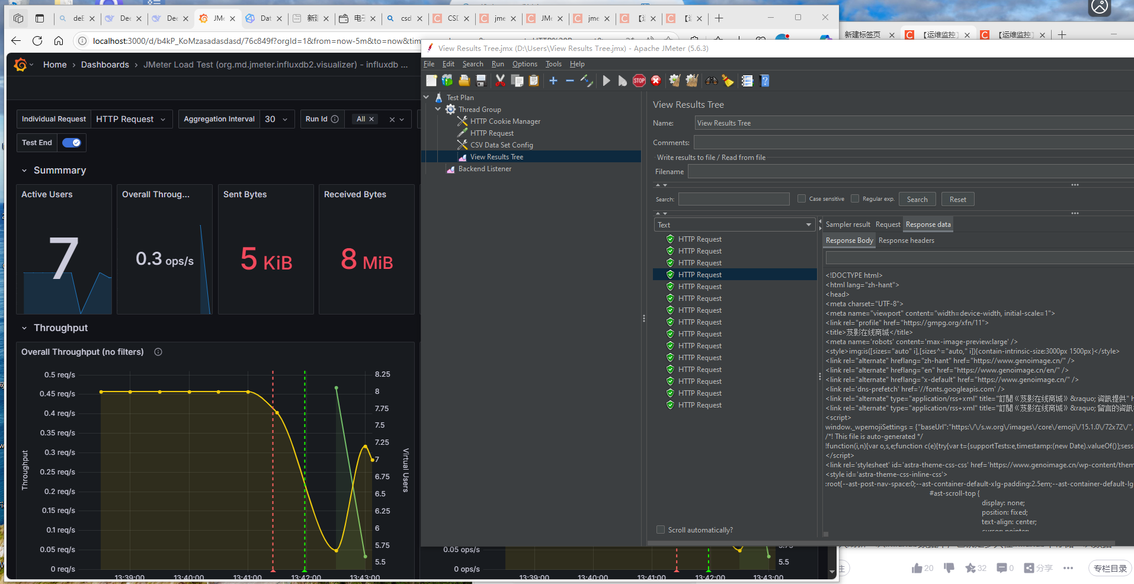Open Dashboards in Grafana breadcrumb
The height and width of the screenshot is (584, 1134).
[105, 65]
